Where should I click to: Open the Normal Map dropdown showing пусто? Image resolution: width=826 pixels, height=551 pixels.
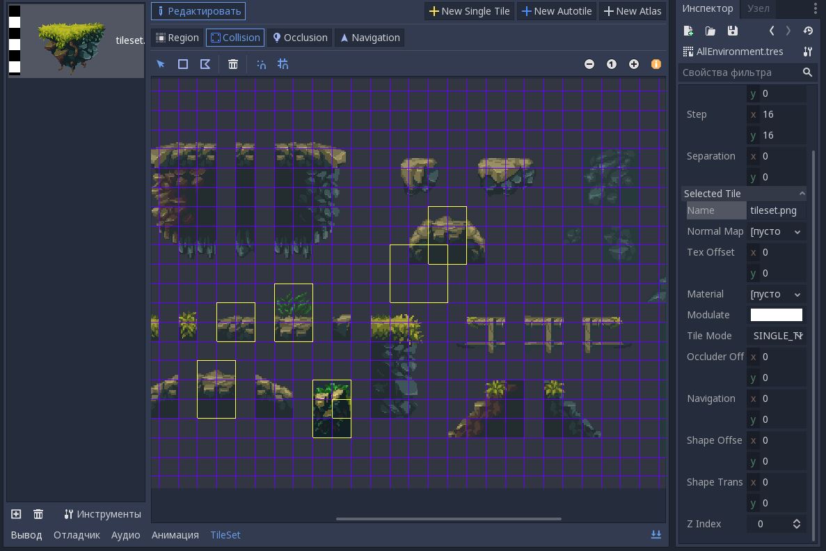pos(775,231)
